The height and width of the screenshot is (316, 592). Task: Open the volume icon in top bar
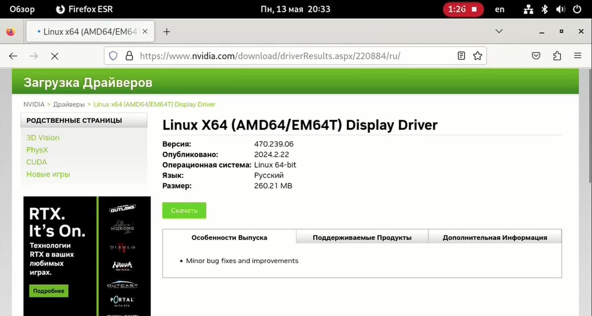[x=560, y=9]
